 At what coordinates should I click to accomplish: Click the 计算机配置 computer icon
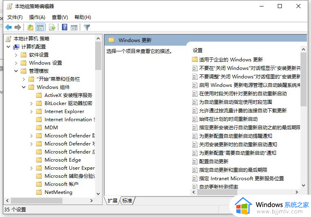(16, 47)
